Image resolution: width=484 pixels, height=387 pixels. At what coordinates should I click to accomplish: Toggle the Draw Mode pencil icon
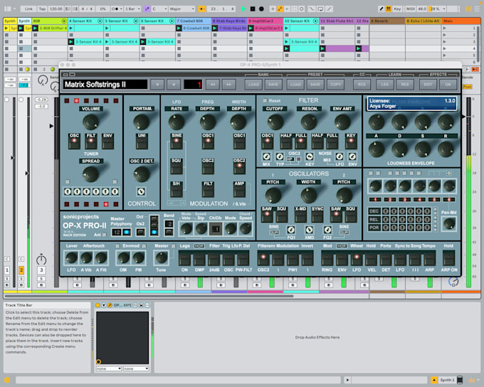pyautogui.click(x=382, y=9)
